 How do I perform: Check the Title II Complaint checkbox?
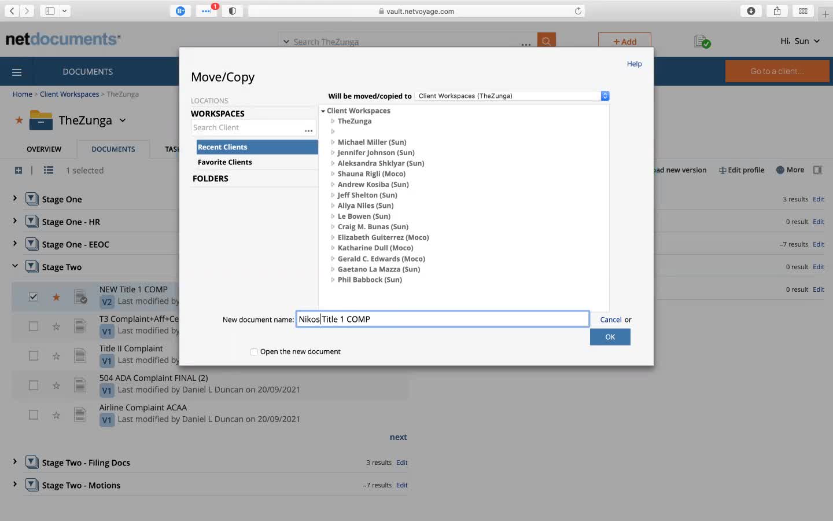click(x=34, y=355)
